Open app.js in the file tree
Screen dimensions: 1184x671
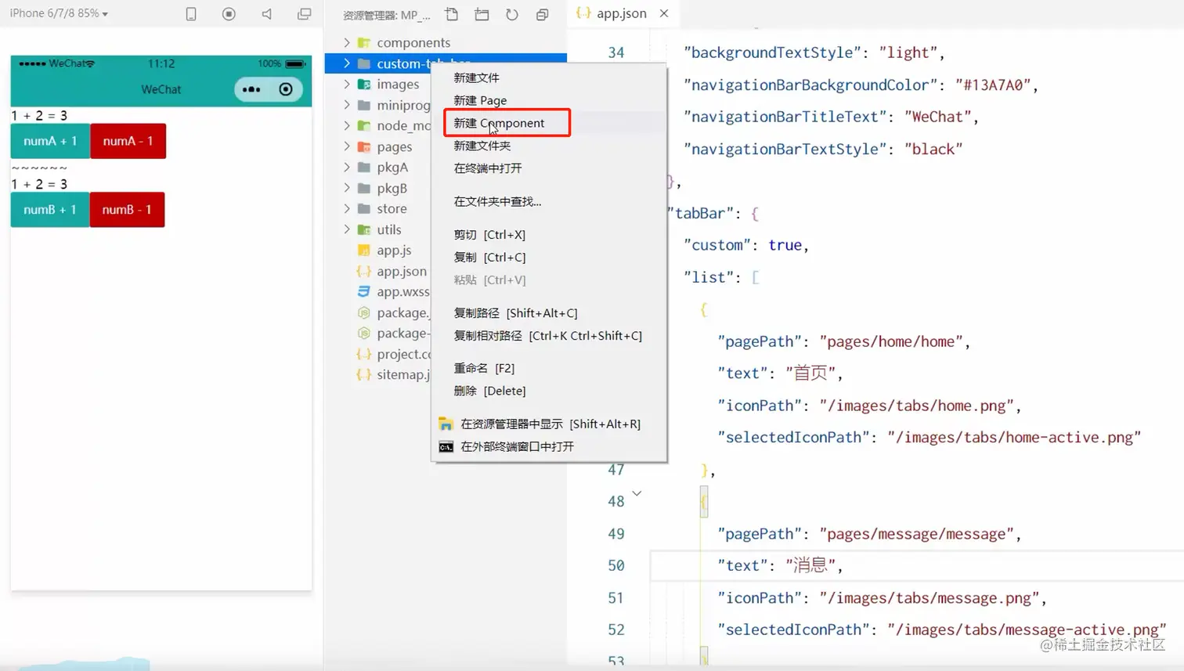click(394, 250)
